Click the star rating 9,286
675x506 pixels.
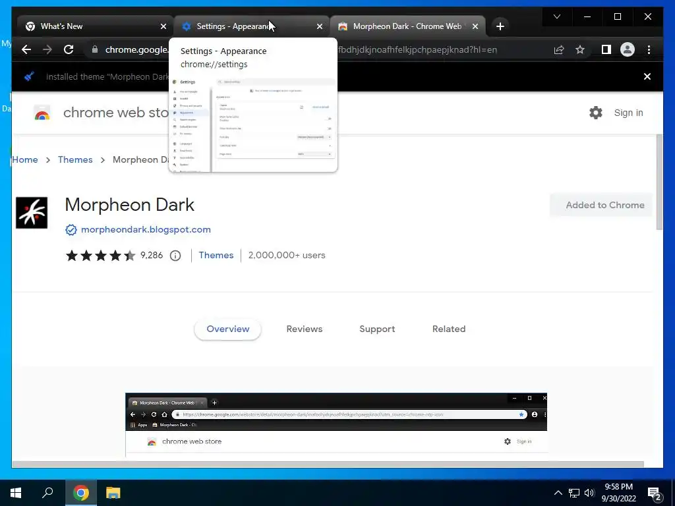click(x=114, y=256)
